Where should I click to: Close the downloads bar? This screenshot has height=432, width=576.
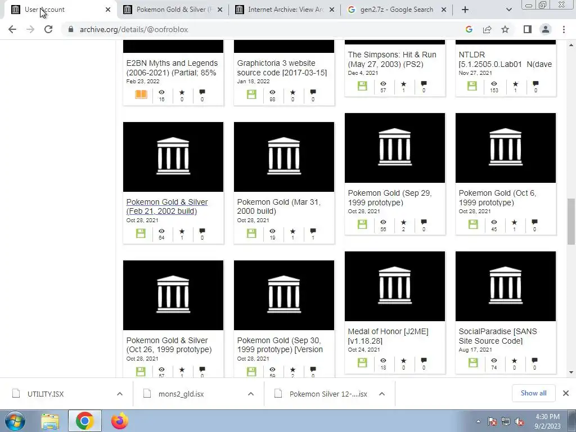coord(566,393)
